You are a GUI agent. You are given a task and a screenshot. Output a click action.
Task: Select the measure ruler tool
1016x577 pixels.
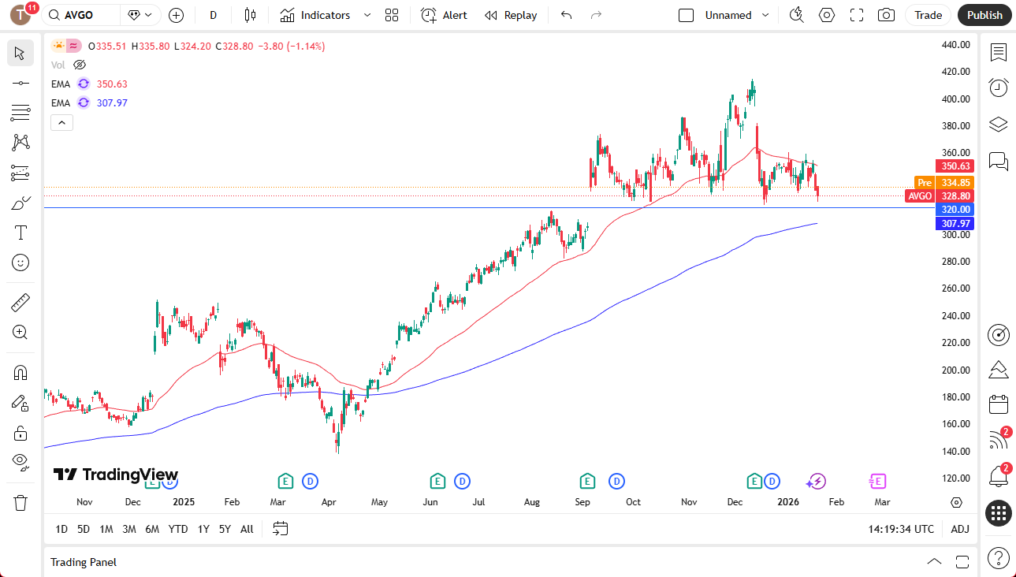20,303
